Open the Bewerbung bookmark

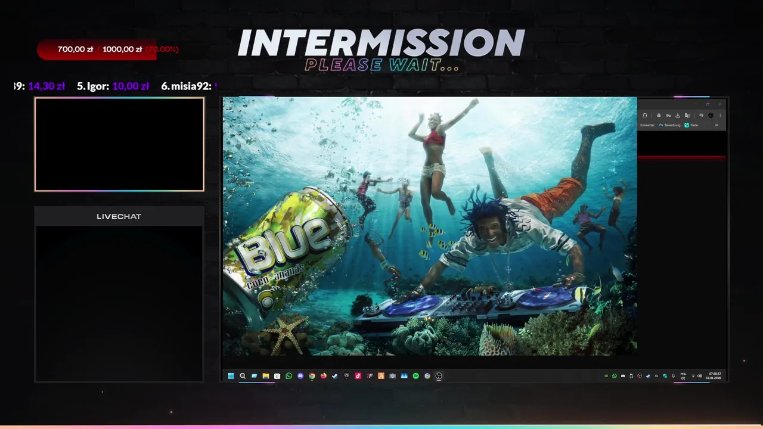coord(669,125)
